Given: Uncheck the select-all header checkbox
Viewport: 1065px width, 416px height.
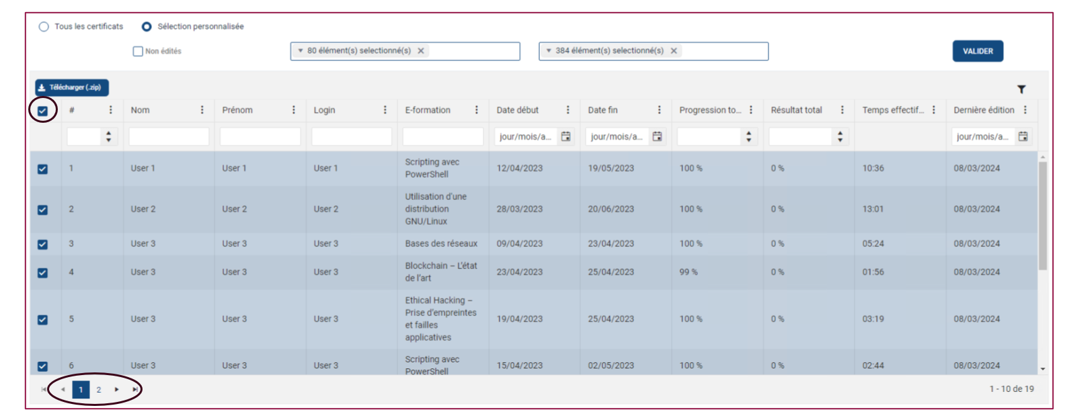Looking at the screenshot, I should 42,111.
